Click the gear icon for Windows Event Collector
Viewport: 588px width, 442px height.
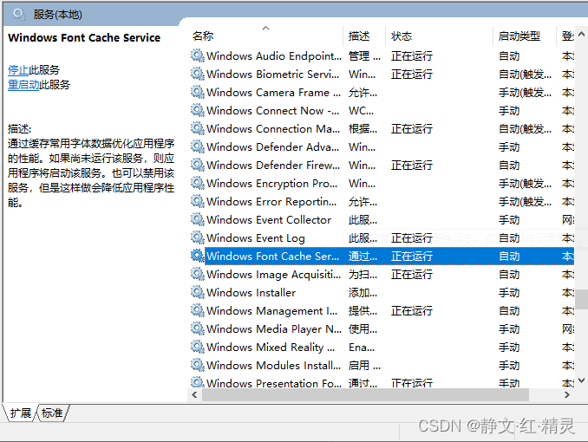point(197,219)
